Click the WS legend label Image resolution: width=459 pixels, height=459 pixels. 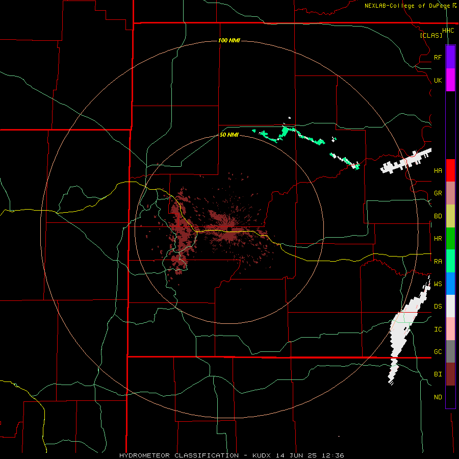[438, 284]
